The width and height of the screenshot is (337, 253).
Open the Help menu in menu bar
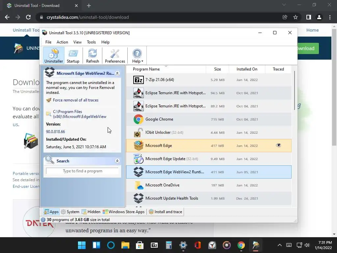tap(105, 42)
